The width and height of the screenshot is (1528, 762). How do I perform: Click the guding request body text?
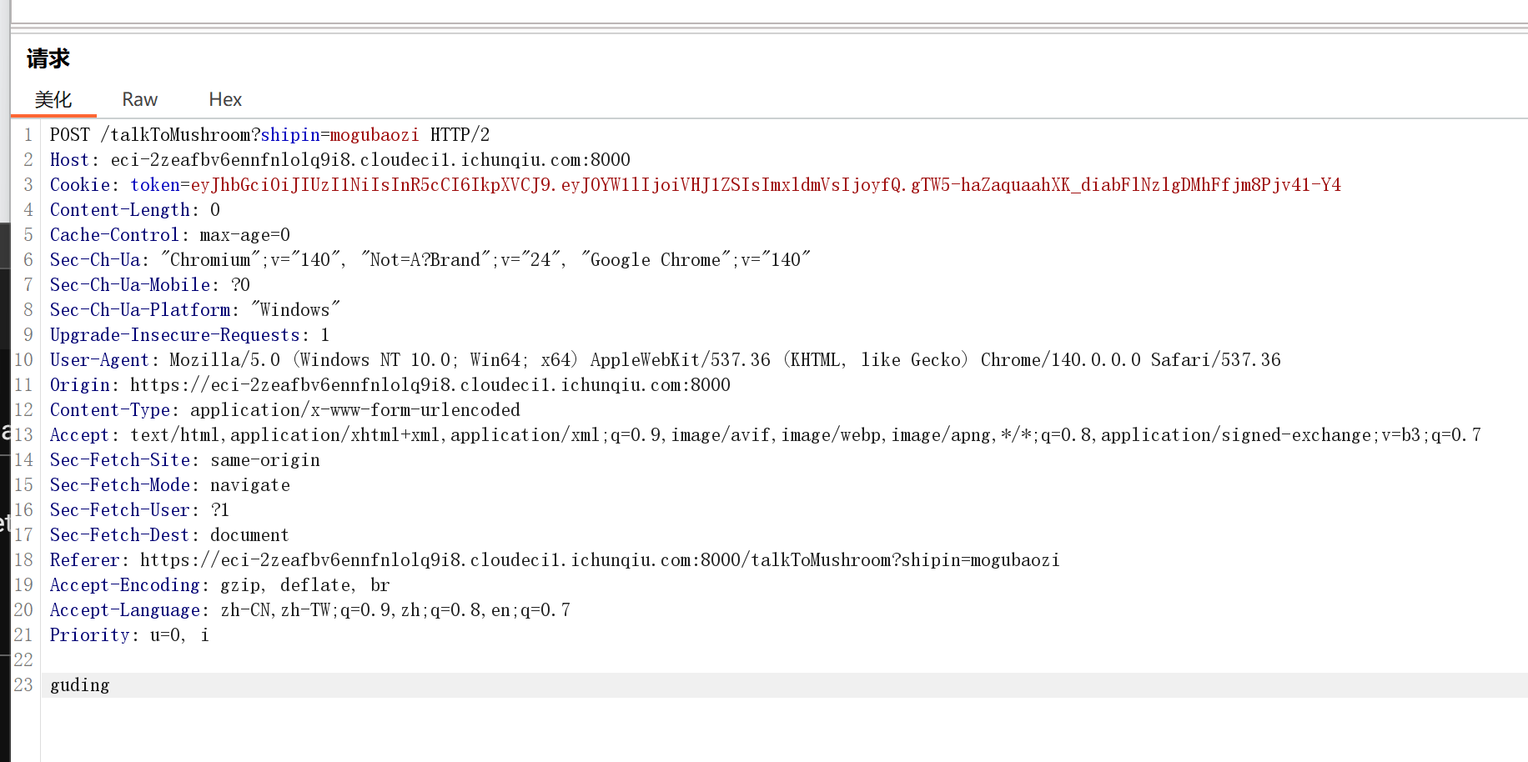click(x=80, y=685)
